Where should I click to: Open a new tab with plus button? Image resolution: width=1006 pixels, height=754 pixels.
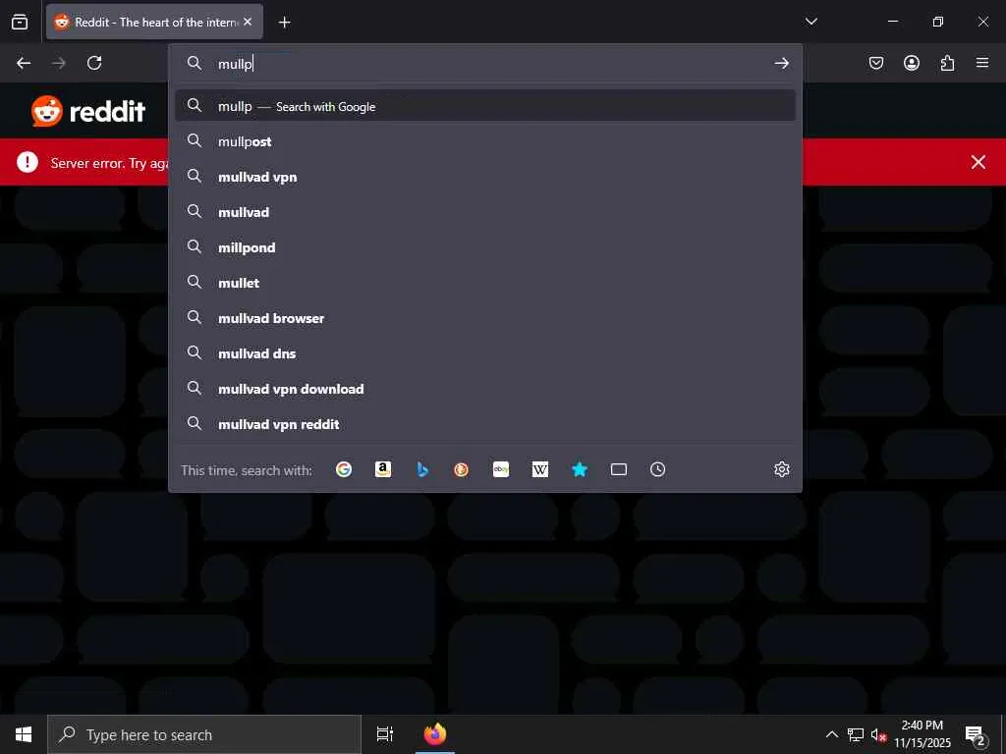[x=284, y=23]
